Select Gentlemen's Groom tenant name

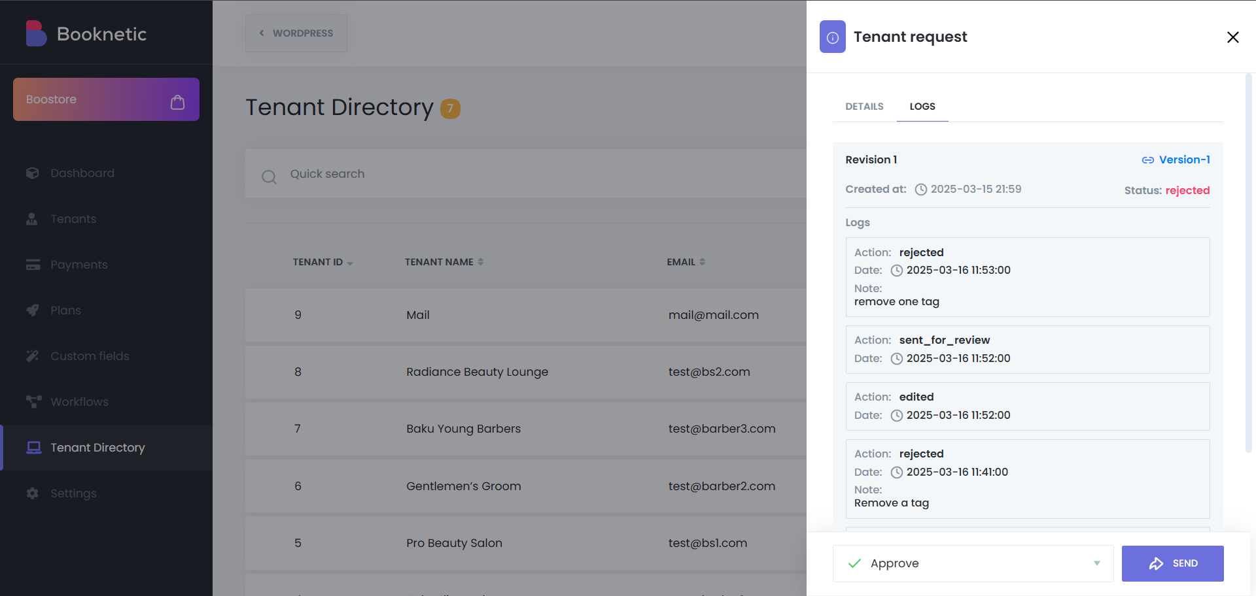coord(463,486)
